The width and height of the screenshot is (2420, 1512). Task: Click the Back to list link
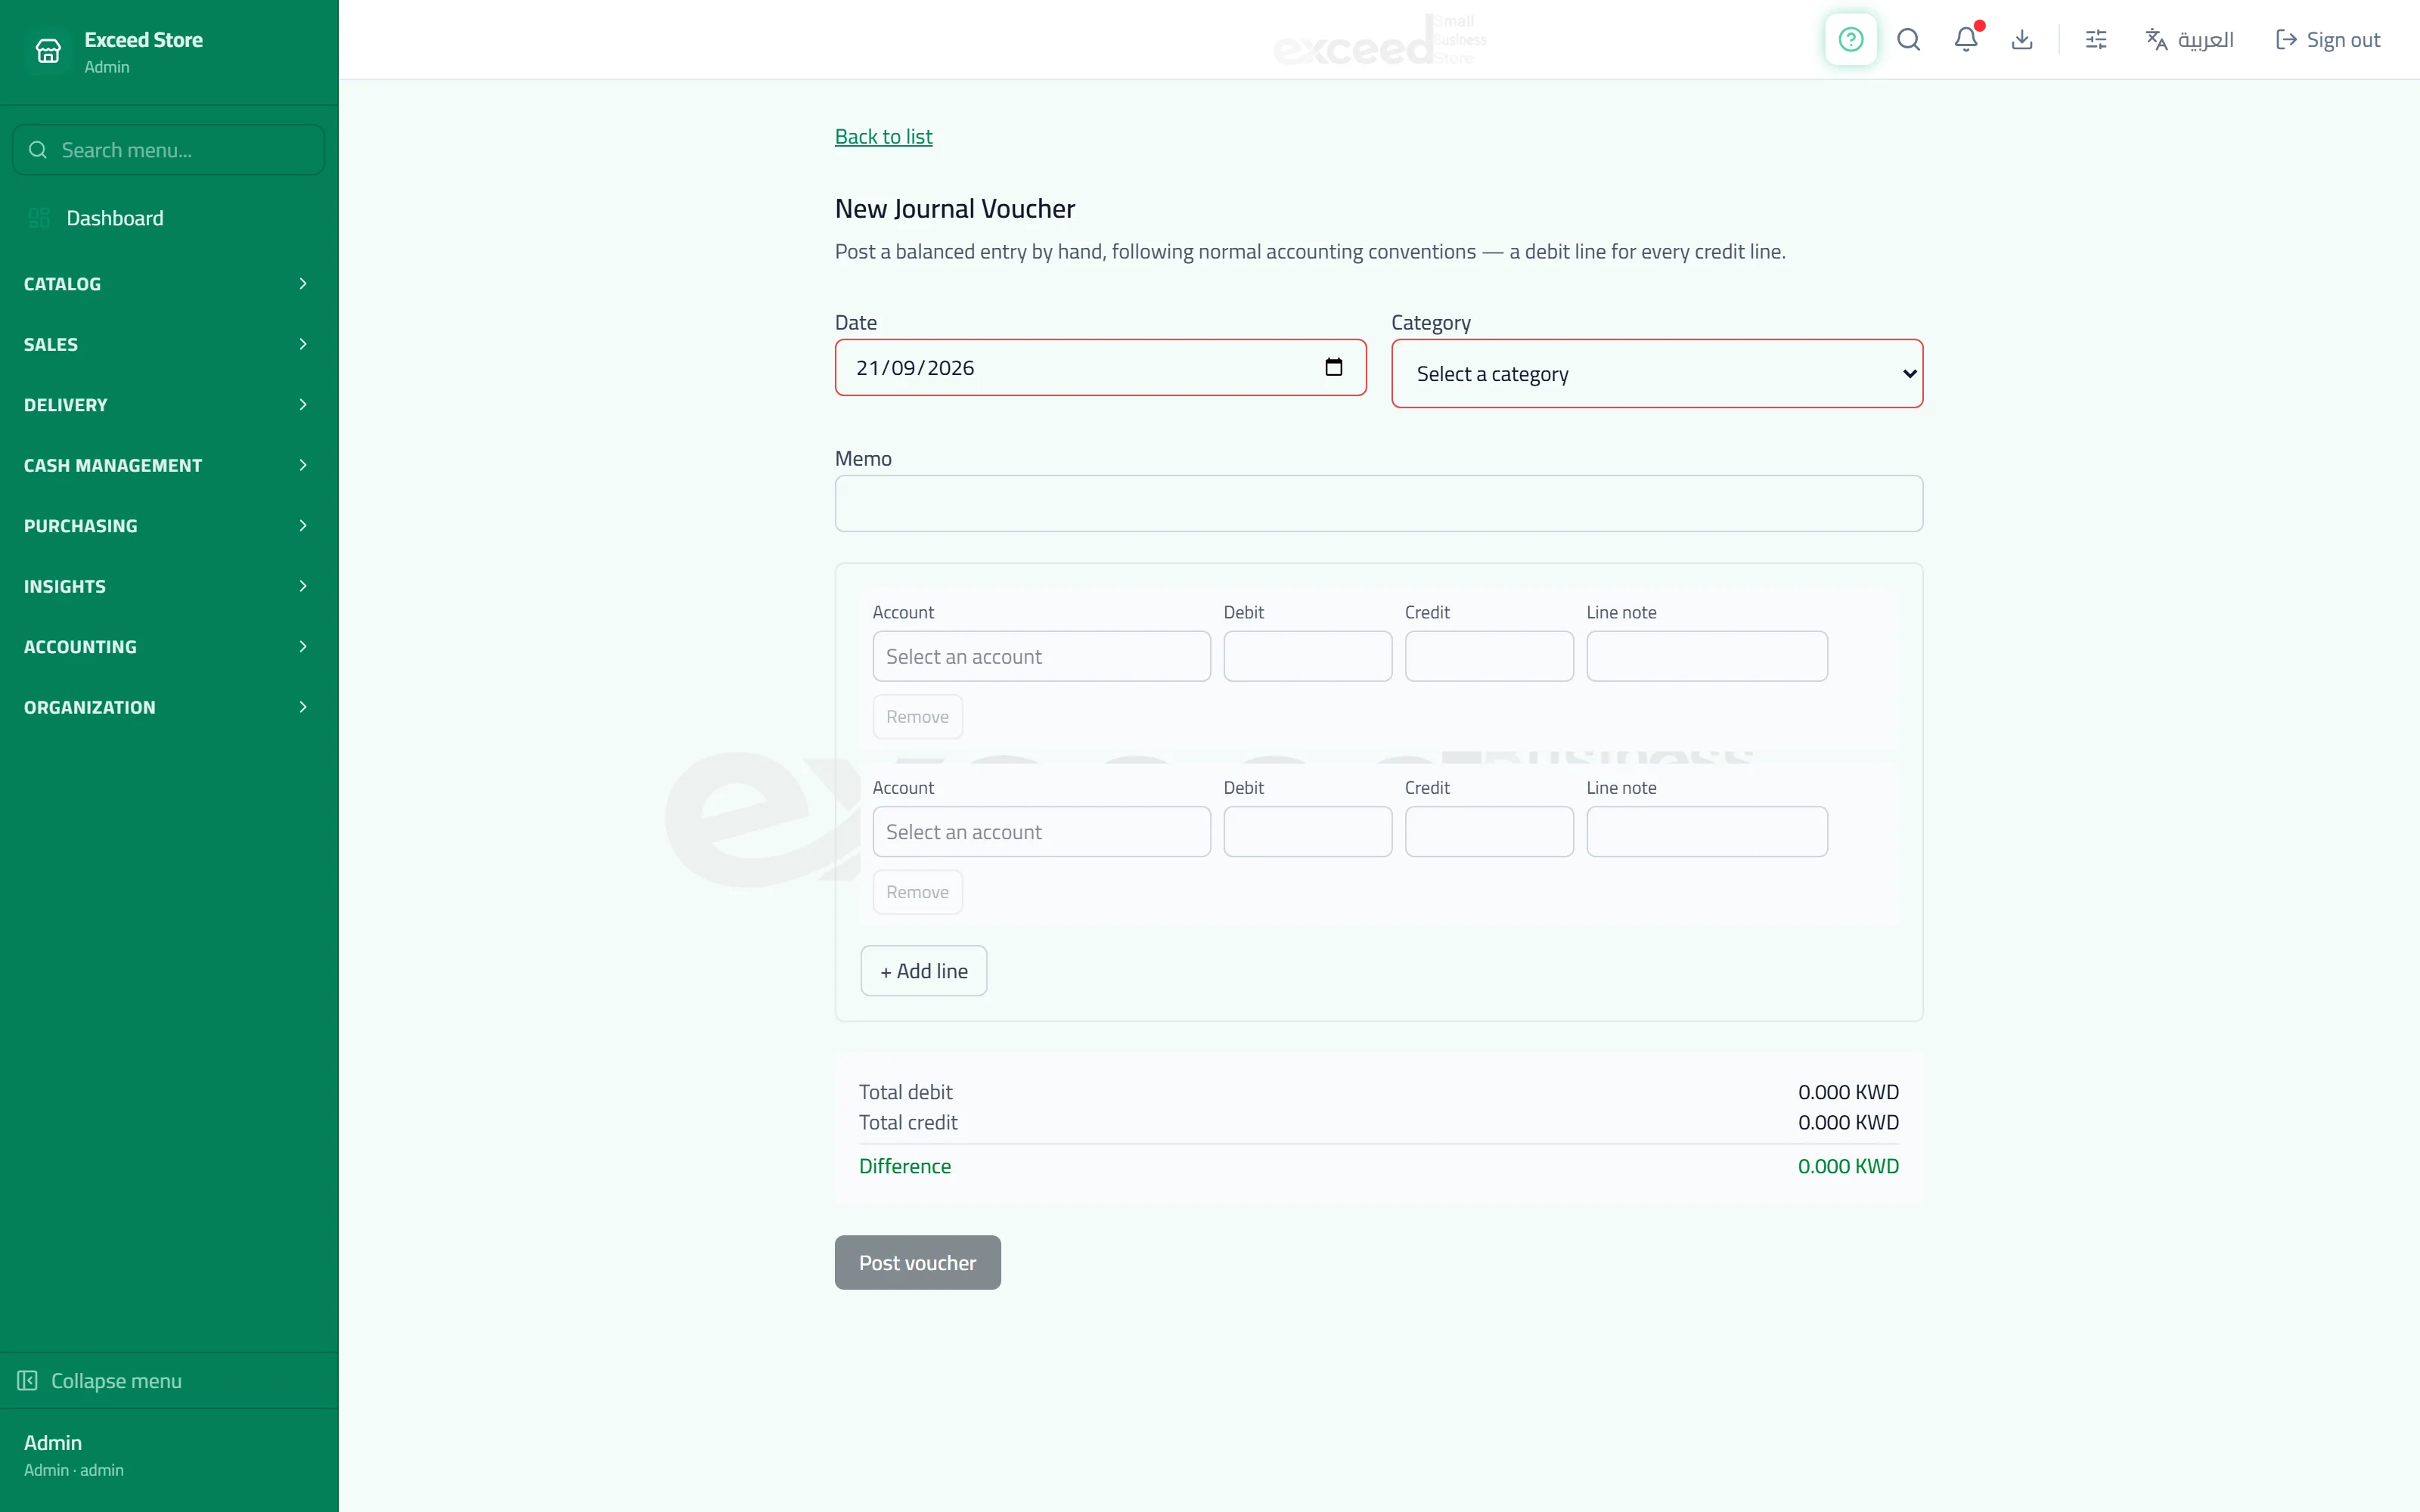coord(883,136)
